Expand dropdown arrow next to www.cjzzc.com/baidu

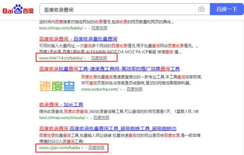click(82, 148)
